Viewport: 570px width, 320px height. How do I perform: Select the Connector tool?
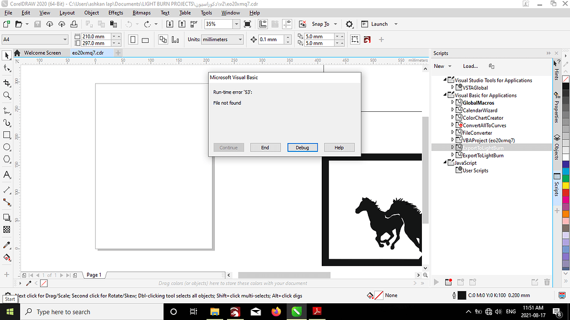[x=7, y=203]
